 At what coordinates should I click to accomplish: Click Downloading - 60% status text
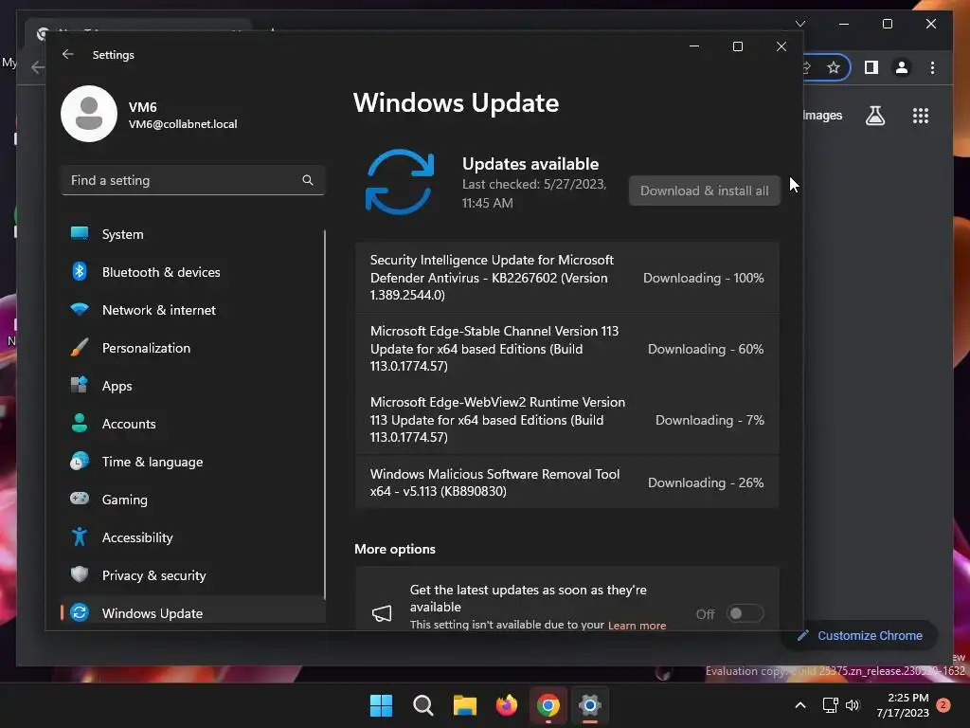(705, 349)
